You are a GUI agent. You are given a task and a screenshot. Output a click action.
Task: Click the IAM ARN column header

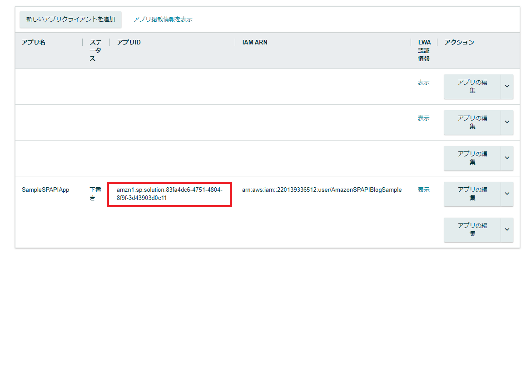tap(255, 43)
